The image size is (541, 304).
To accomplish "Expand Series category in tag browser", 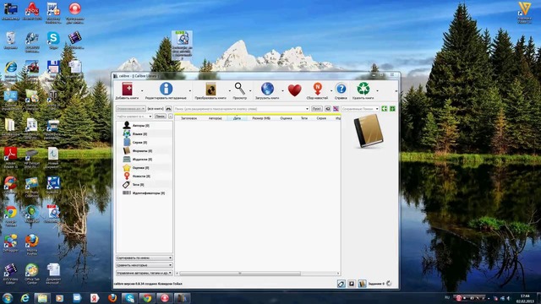I will [x=139, y=142].
